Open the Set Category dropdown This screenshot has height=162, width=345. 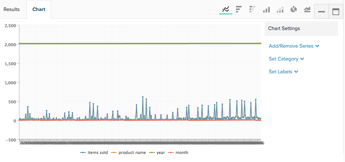coord(287,59)
